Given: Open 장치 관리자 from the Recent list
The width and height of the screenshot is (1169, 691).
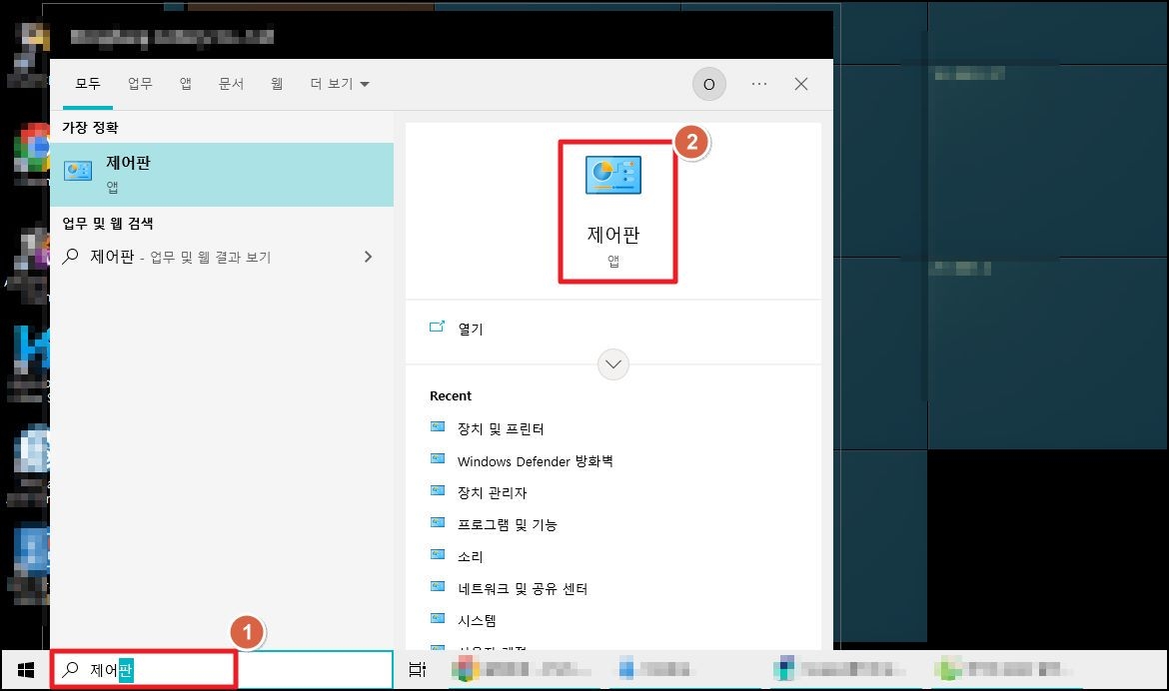Looking at the screenshot, I should coord(438,492).
